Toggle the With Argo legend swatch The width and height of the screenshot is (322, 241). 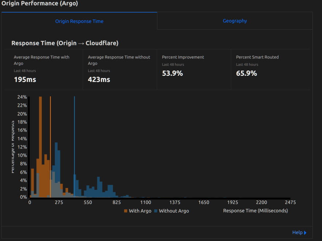pos(126,211)
